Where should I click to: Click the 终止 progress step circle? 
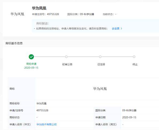click(134, 57)
